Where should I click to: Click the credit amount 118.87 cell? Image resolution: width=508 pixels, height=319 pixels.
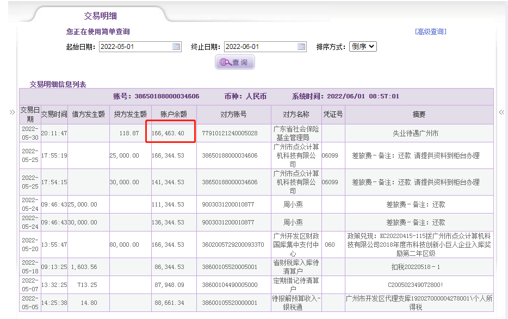[x=130, y=133]
